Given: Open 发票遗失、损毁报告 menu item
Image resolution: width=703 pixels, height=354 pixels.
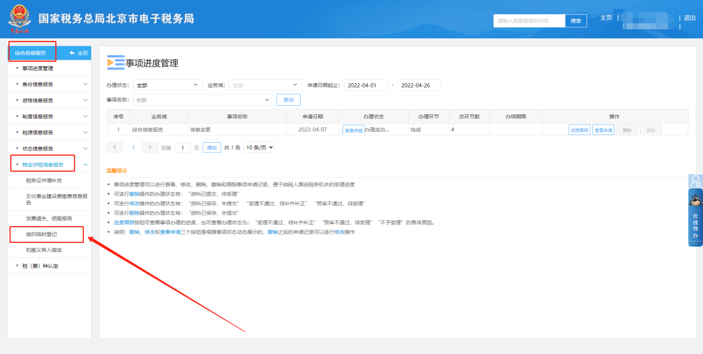Looking at the screenshot, I should 49,218.
